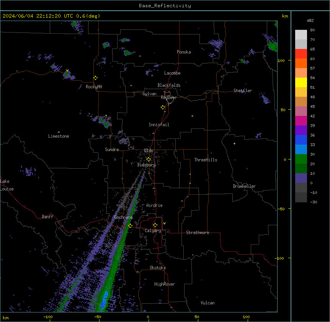Image resolution: width=330 pixels, height=322 pixels.
Task: Click the green 20–30 dBZ legend swatch
Action: (301, 159)
